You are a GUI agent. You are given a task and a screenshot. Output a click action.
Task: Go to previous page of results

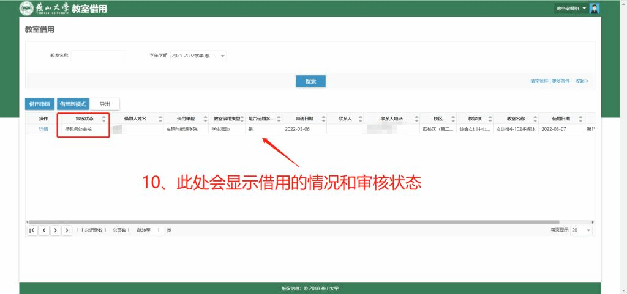coord(44,230)
